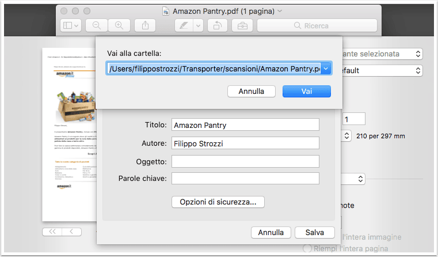Click the Salva button
Screen dimensions: 438x257
[x=314, y=232]
